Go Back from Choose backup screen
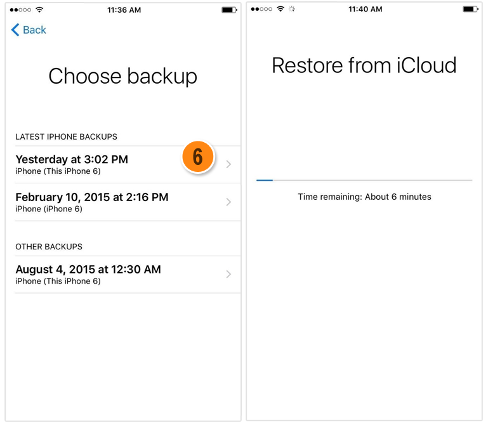The image size is (488, 427). point(29,30)
